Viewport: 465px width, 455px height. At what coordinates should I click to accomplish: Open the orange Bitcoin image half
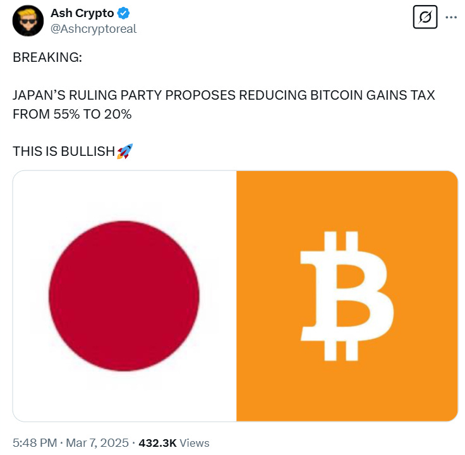347,296
